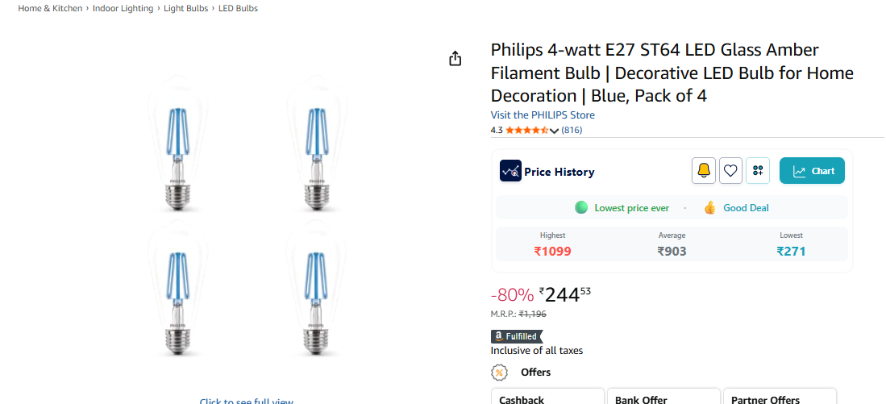
Task: Click the Amazon Fulfilled badge
Action: point(517,336)
